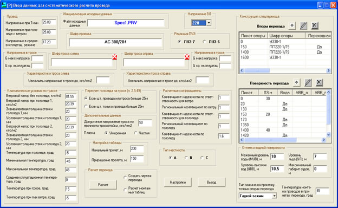The height and width of the screenshot is (208, 338).
Task: Click wire code field АС 300/204
Action: 115,42
